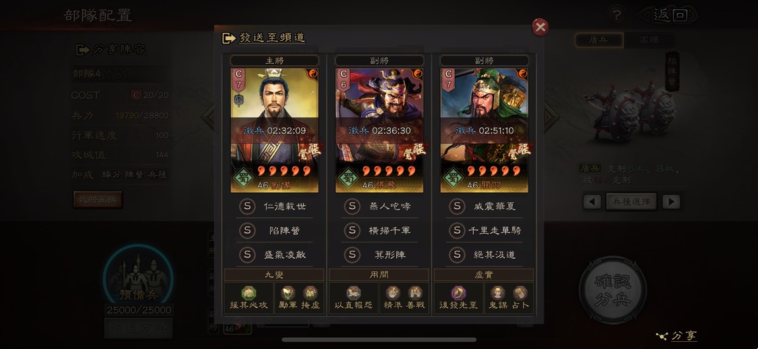The image size is (758, 349).
Task: Close the lineup dialog with the red X
Action: (540, 27)
